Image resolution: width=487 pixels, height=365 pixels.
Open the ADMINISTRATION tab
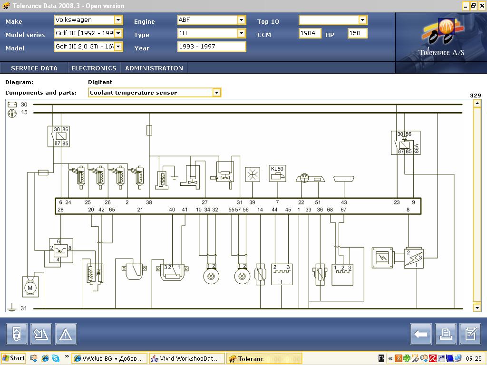(154, 68)
